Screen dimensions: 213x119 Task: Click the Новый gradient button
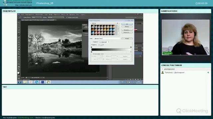point(127,39)
